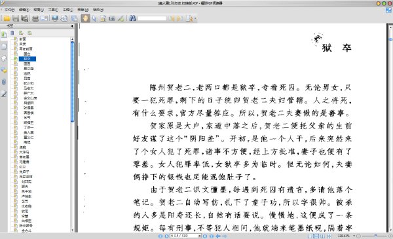Select the highlighted 狱卒 bookmark
Image resolution: width=393 pixels, height=239 pixels.
[x=28, y=59]
